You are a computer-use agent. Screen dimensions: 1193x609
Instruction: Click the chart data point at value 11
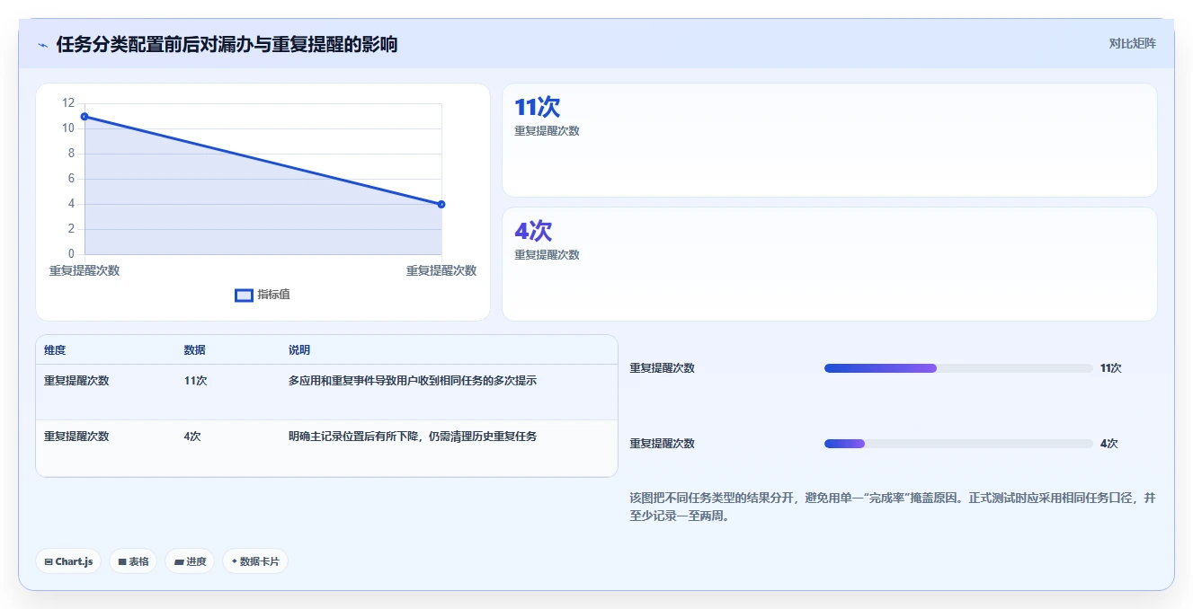(x=85, y=117)
